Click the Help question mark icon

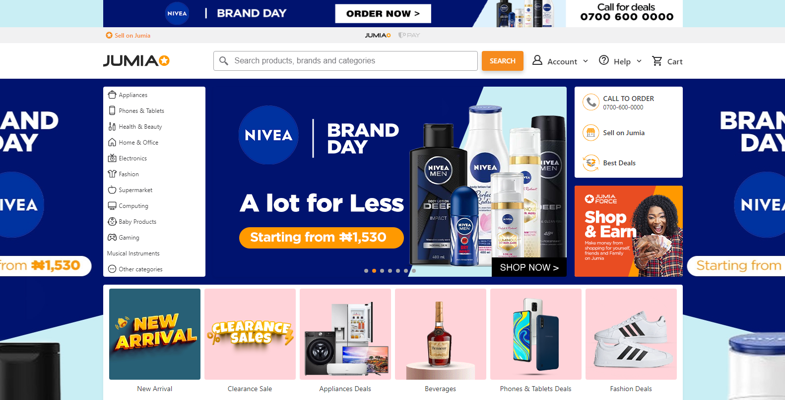(604, 60)
